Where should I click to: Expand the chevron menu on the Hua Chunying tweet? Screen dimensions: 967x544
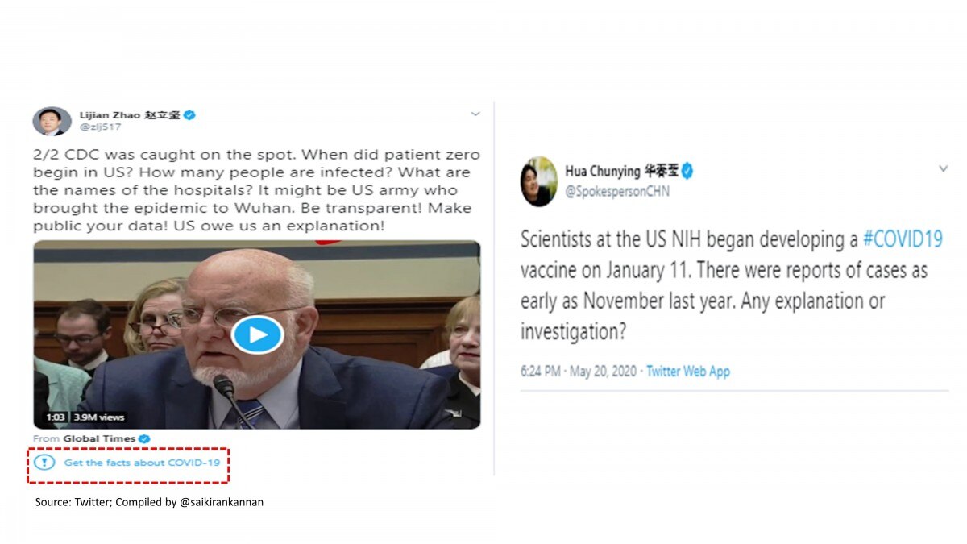(x=944, y=169)
